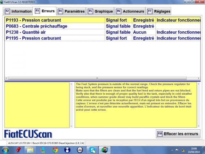Go to the Actionneurs tab
Screen dimensions: 205x154
(x=130, y=11)
